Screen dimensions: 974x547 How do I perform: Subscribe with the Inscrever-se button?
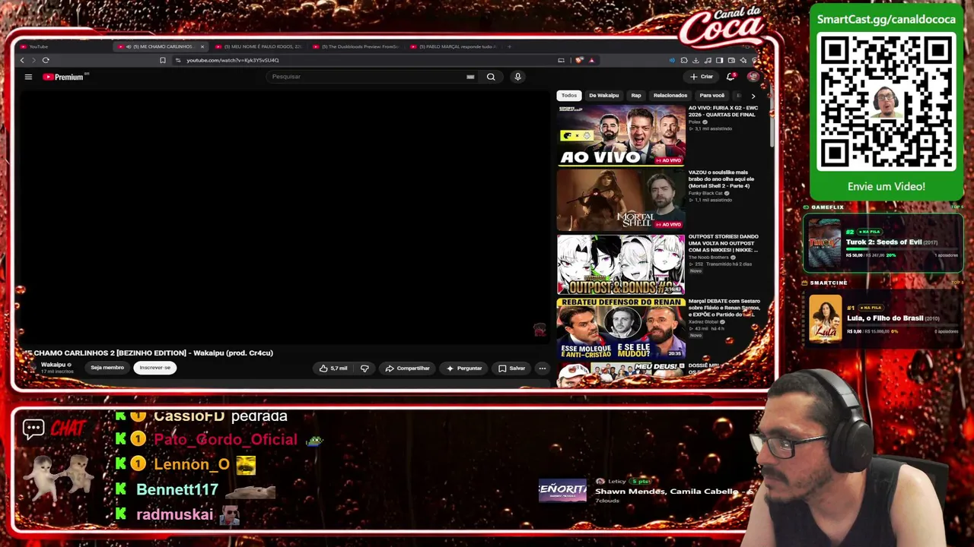click(154, 368)
